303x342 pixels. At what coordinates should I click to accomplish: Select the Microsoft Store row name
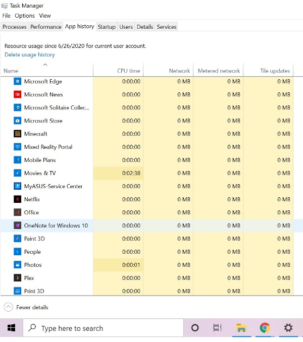[43, 121]
